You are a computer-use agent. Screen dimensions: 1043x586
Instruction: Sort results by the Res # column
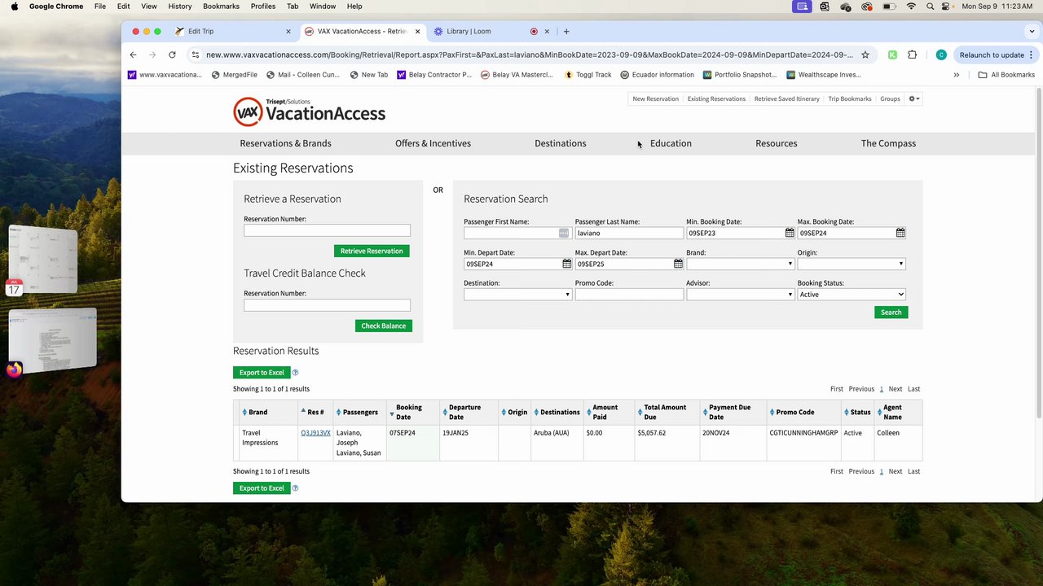(315, 412)
